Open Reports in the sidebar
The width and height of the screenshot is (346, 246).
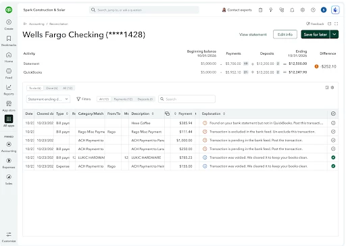pos(9,90)
